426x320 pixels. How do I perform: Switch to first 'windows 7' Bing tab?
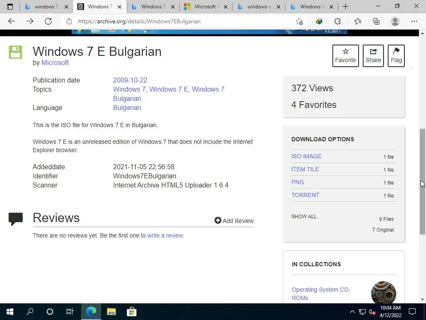(x=46, y=7)
